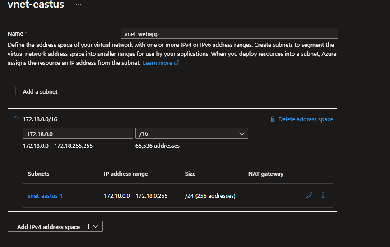
Task: Open the Learn more link
Action: [157, 63]
